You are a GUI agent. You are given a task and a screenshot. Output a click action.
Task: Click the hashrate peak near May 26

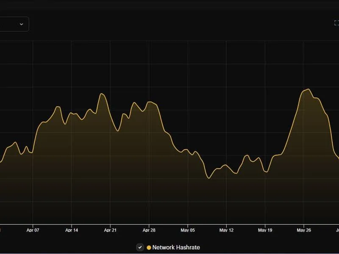(x=308, y=89)
